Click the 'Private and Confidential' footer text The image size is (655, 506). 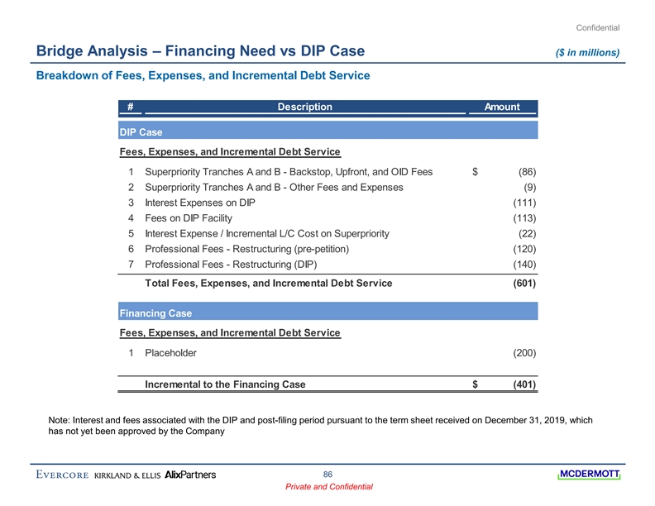[328, 487]
